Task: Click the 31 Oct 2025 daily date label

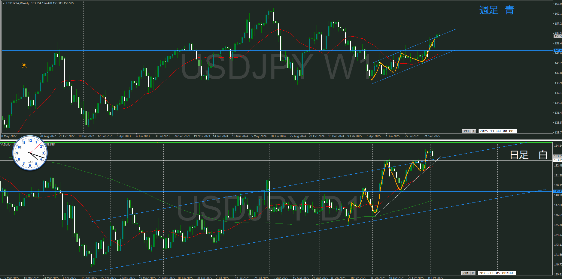Action: pos(435,277)
